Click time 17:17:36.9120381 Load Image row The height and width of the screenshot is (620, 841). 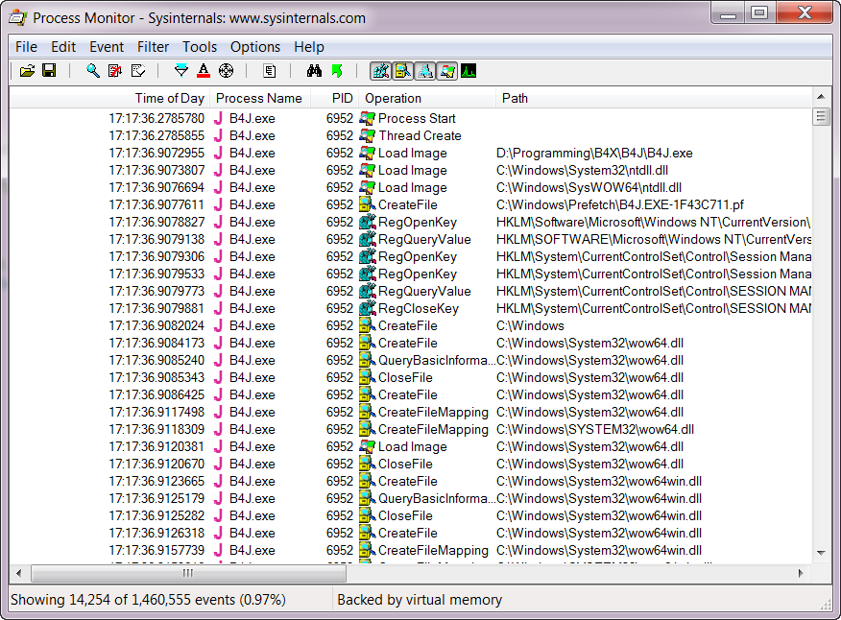[411, 447]
